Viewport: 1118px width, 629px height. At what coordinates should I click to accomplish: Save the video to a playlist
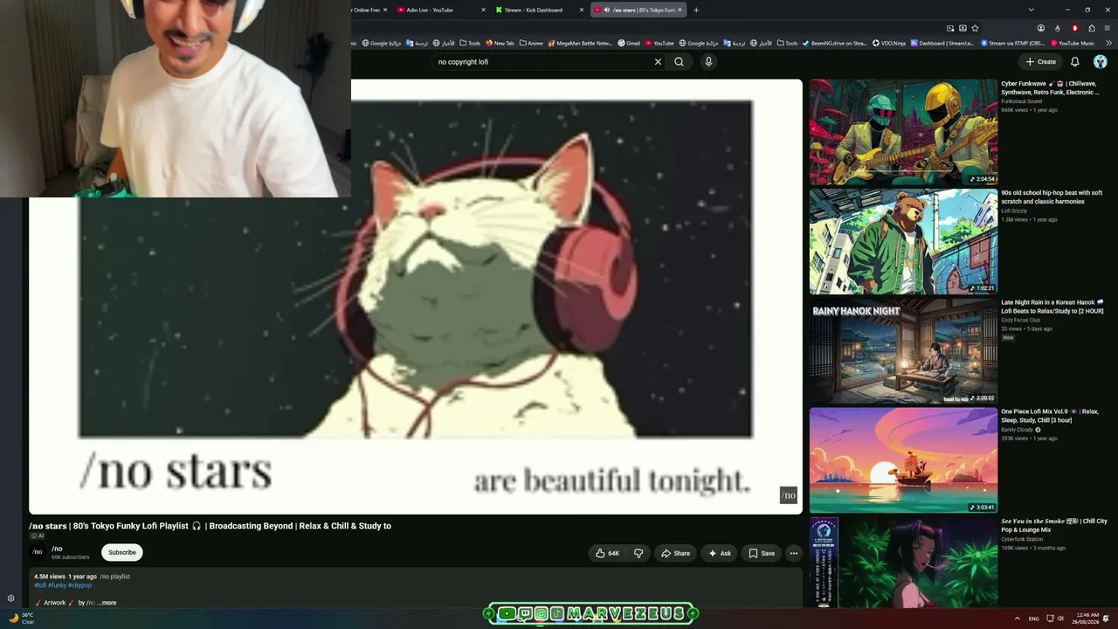[x=762, y=553]
